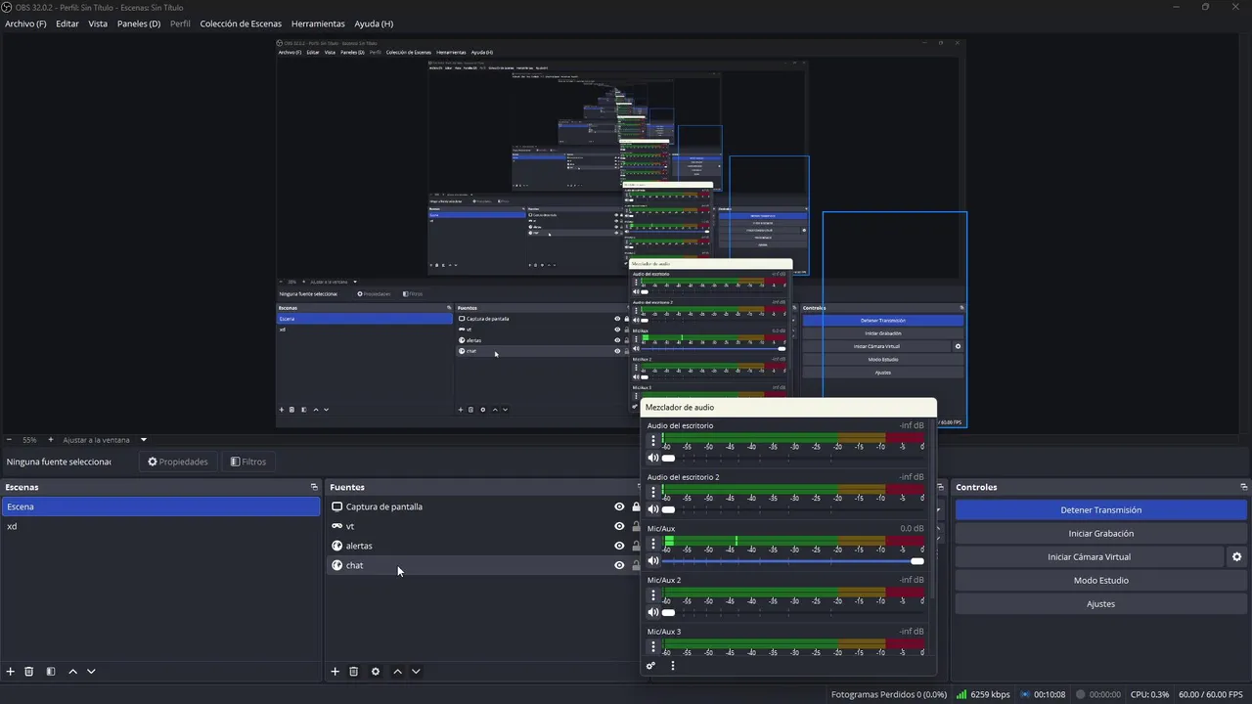Image resolution: width=1252 pixels, height=704 pixels.
Task: Toggle the eye icon for the chat source
Action: click(x=619, y=565)
